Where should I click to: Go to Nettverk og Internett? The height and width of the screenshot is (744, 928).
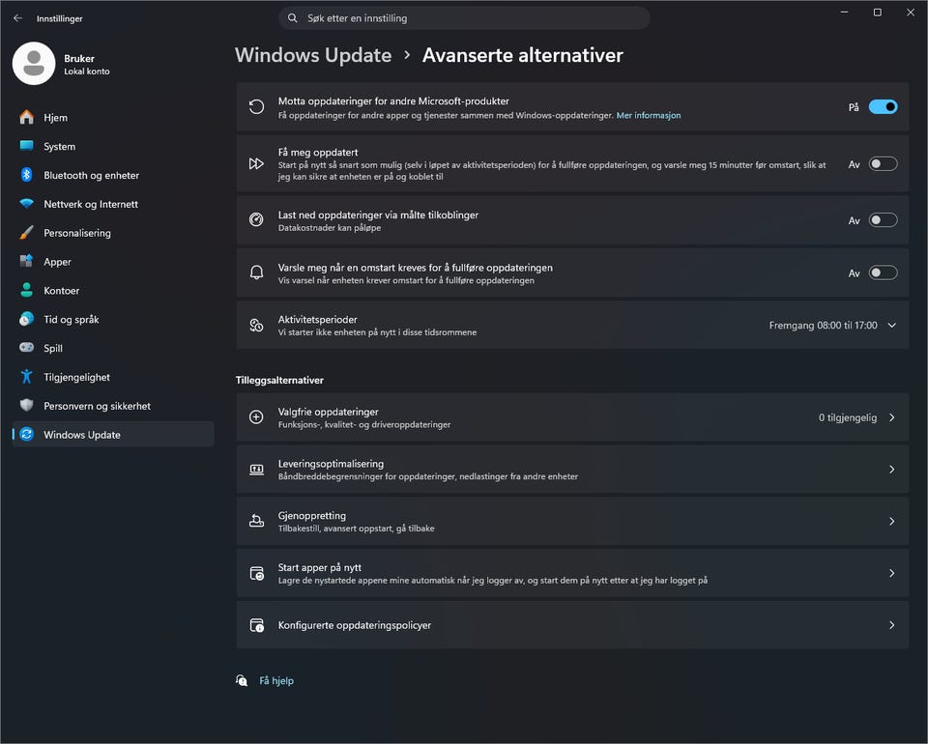113,204
